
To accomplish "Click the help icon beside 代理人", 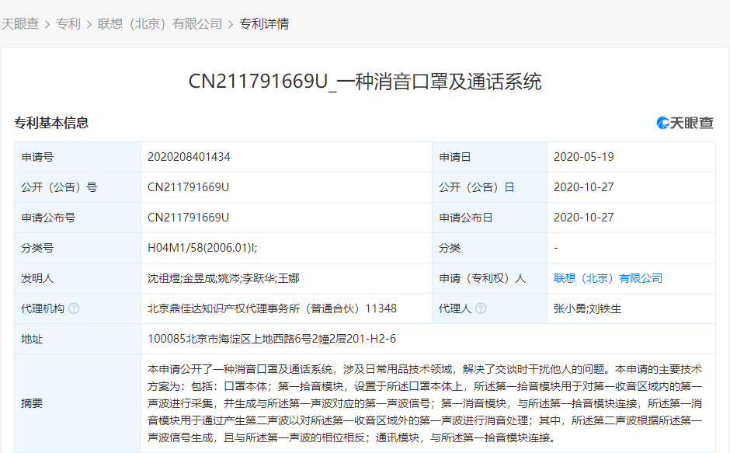I will pyautogui.click(x=481, y=308).
